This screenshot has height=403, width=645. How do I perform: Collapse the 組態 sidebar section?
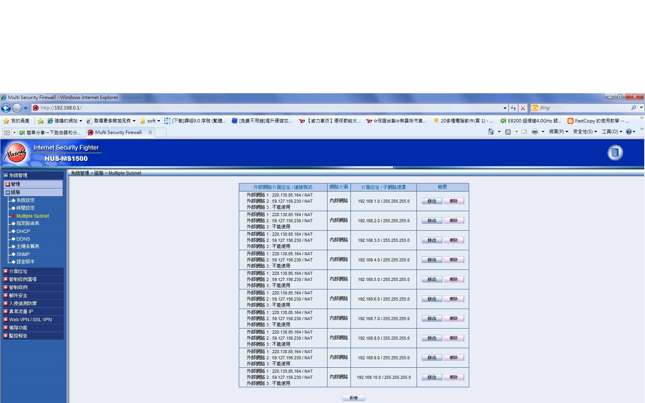8,192
